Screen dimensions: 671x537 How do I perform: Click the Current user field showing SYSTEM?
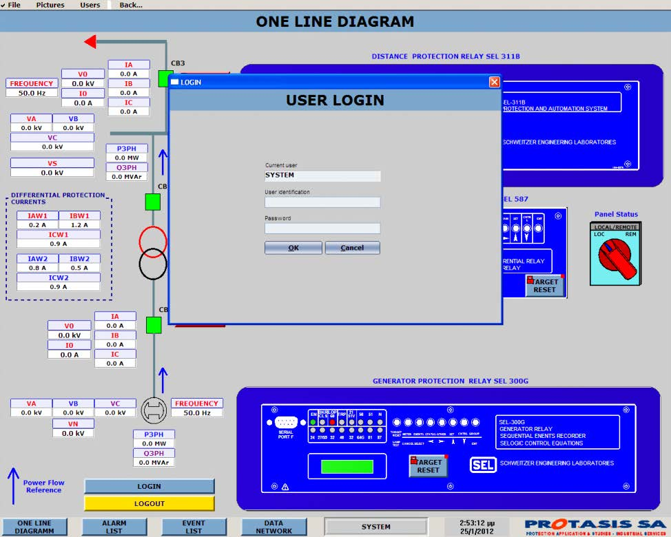point(322,176)
